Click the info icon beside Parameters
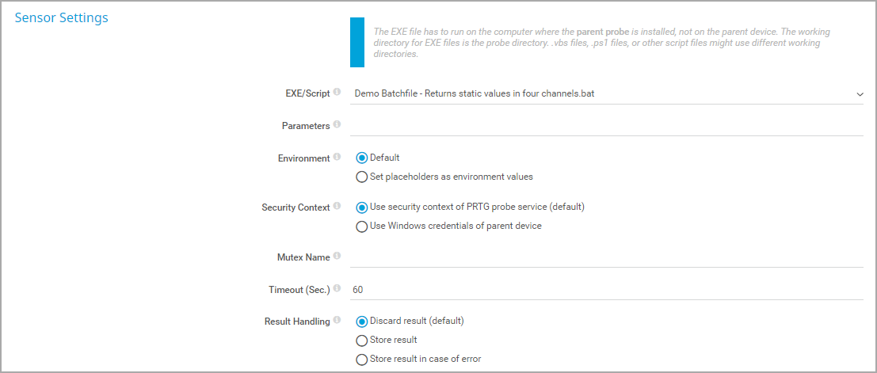877x373 pixels. (337, 124)
